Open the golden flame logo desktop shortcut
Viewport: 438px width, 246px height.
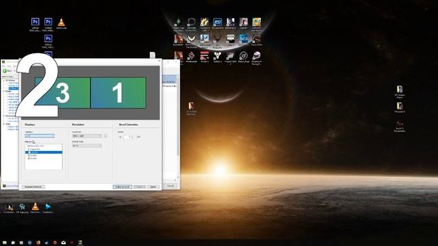[x=204, y=22]
